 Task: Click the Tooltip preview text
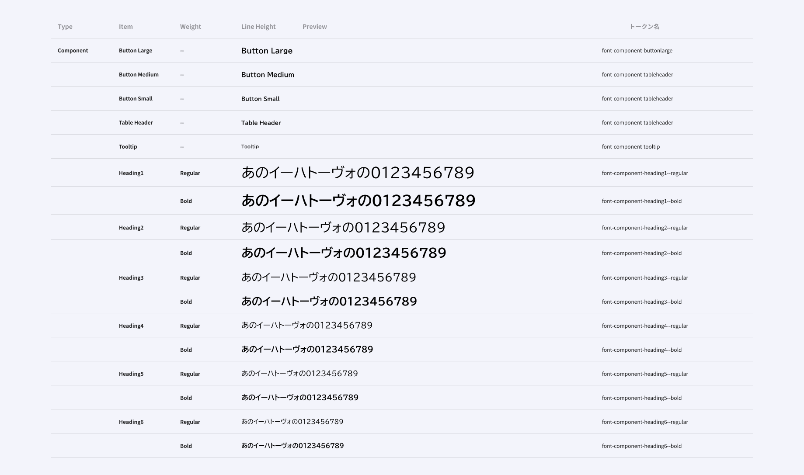pyautogui.click(x=250, y=146)
